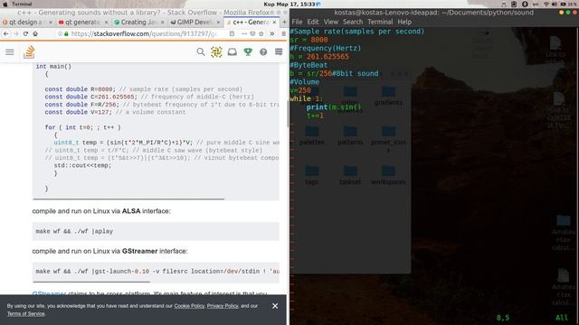The width and height of the screenshot is (579, 325).
Task: Close the 'GIMP Devel' tab
Action: click(218, 22)
